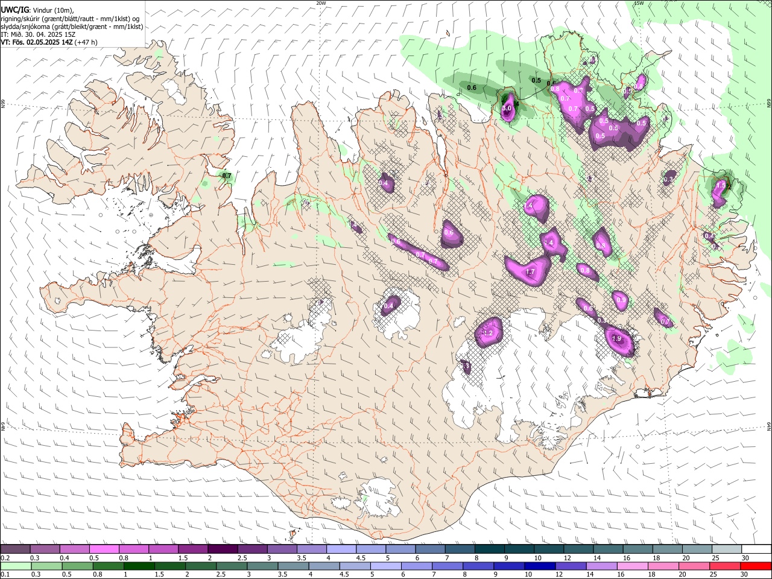Click the pale gray 25 upper legend swatch
This screenshot has height=579, width=772.
point(727,549)
